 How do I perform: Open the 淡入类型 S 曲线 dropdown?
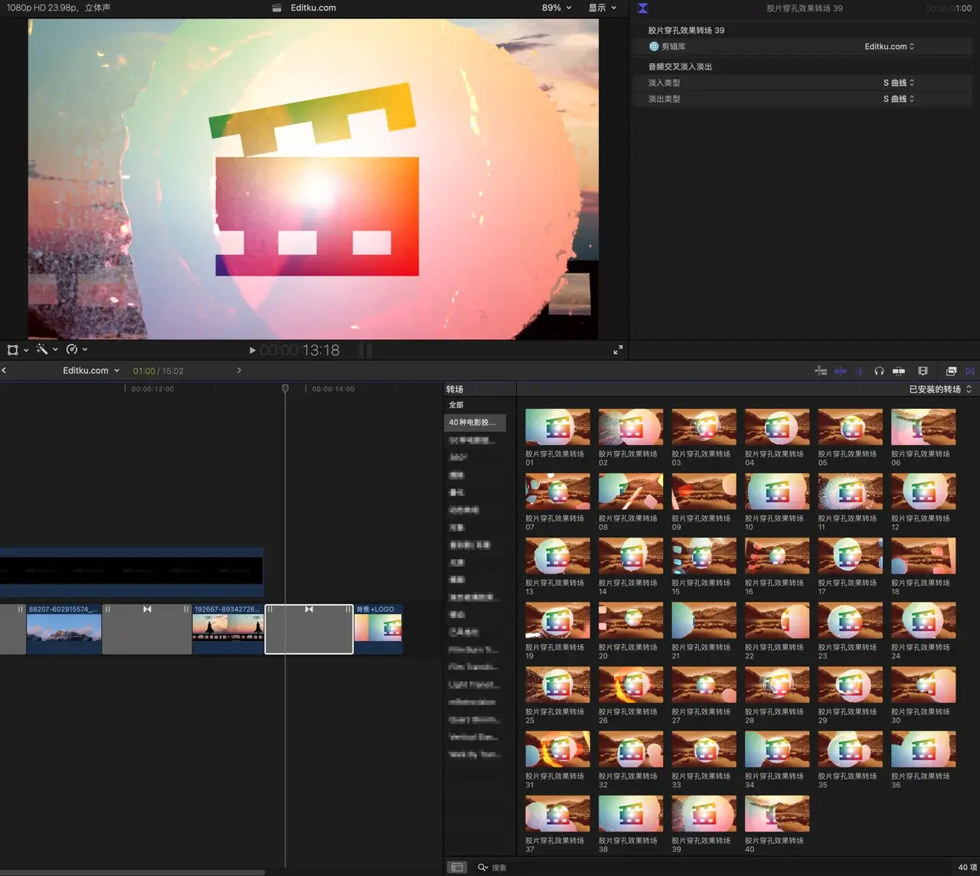[898, 83]
